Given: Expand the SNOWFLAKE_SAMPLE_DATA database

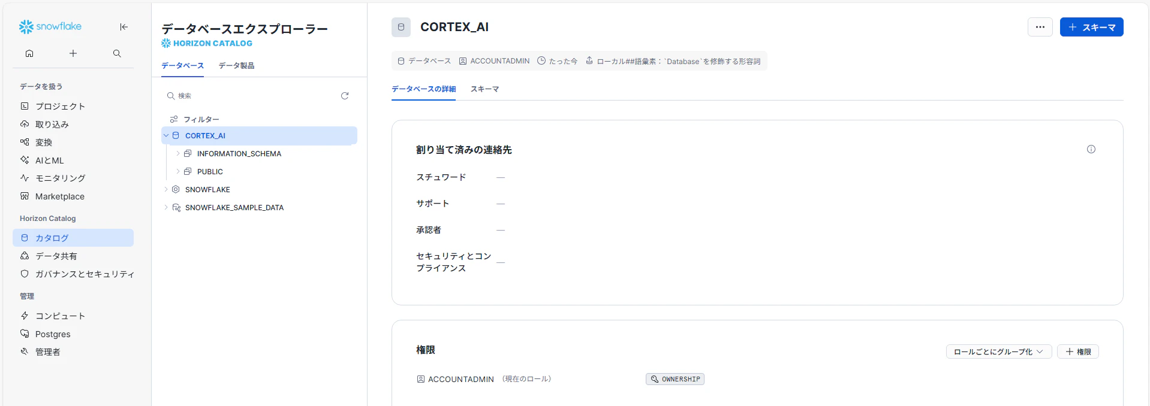Looking at the screenshot, I should pyautogui.click(x=166, y=208).
